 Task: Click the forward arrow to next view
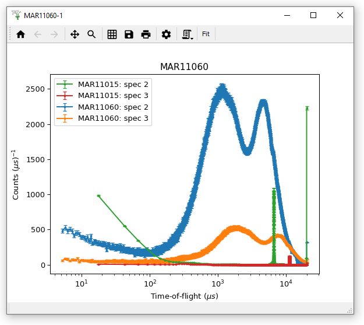tap(54, 34)
